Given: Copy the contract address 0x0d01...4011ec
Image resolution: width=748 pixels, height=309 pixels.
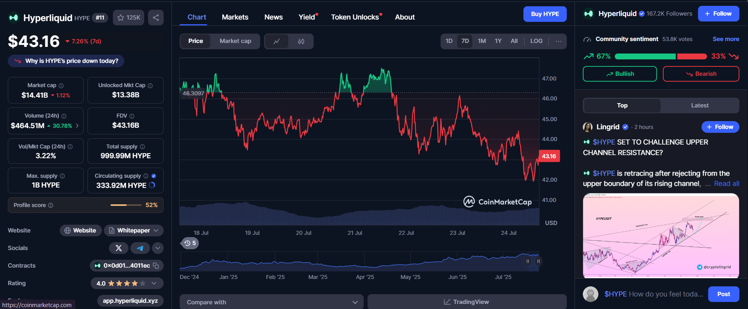Looking at the screenshot, I should click(156, 266).
